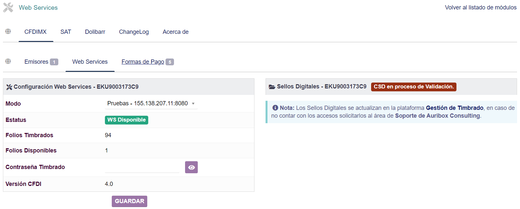520x209 pixels.
Task: Select the Emisores sub-tab
Action: click(x=36, y=62)
